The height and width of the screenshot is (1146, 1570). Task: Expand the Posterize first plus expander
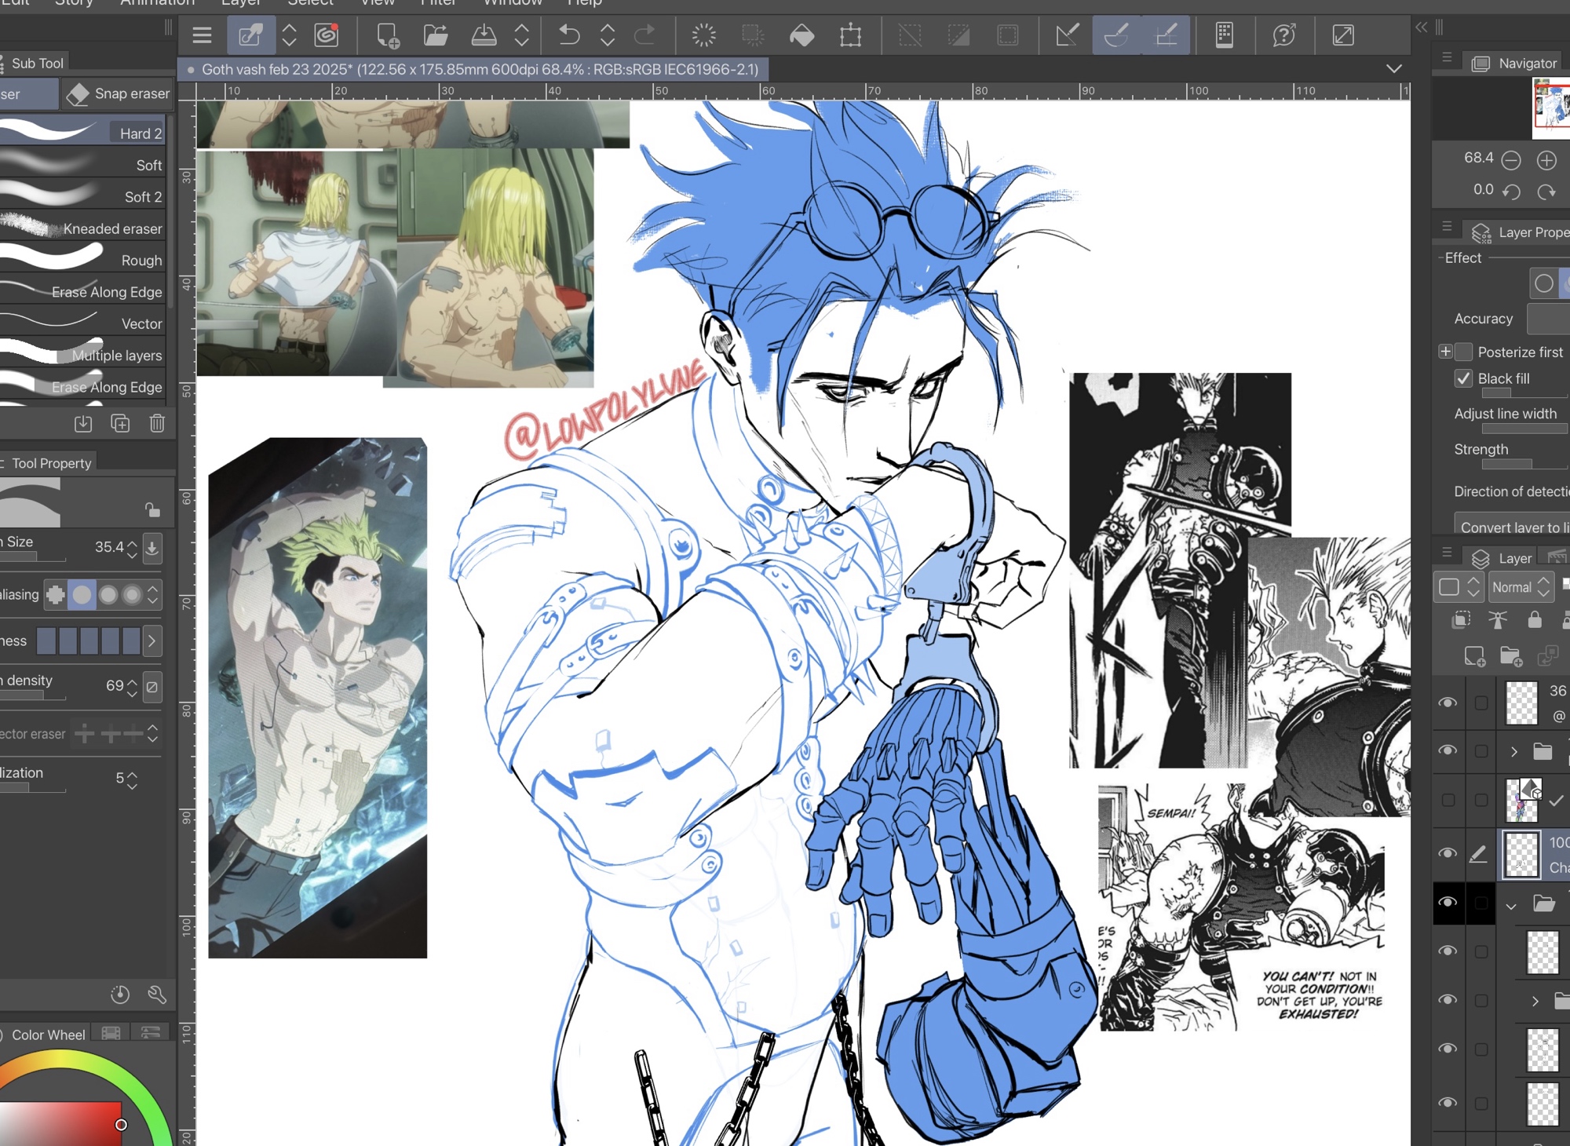(x=1445, y=352)
